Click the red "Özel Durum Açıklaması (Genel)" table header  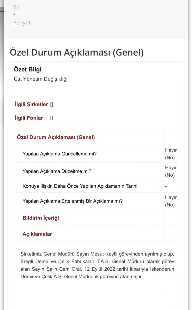tap(56, 137)
